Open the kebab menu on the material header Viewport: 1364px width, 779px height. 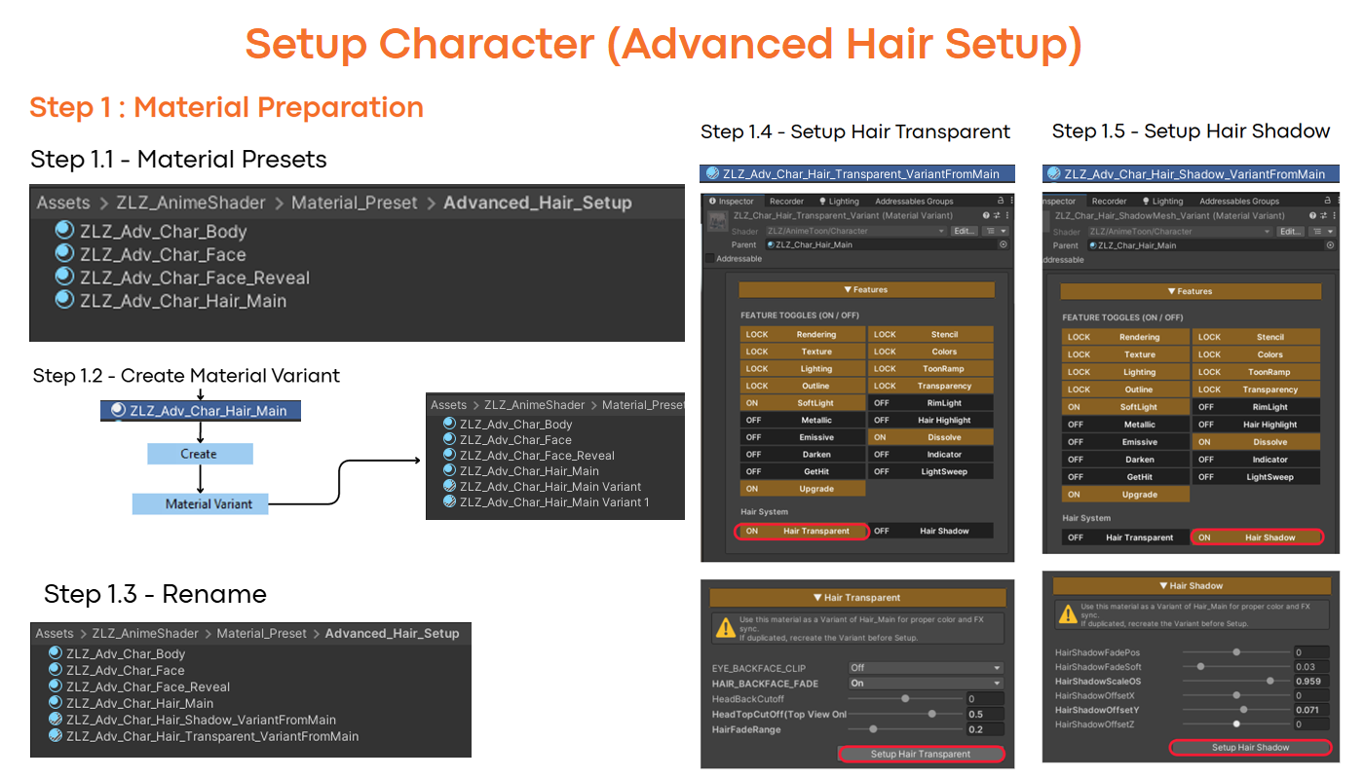point(1008,216)
